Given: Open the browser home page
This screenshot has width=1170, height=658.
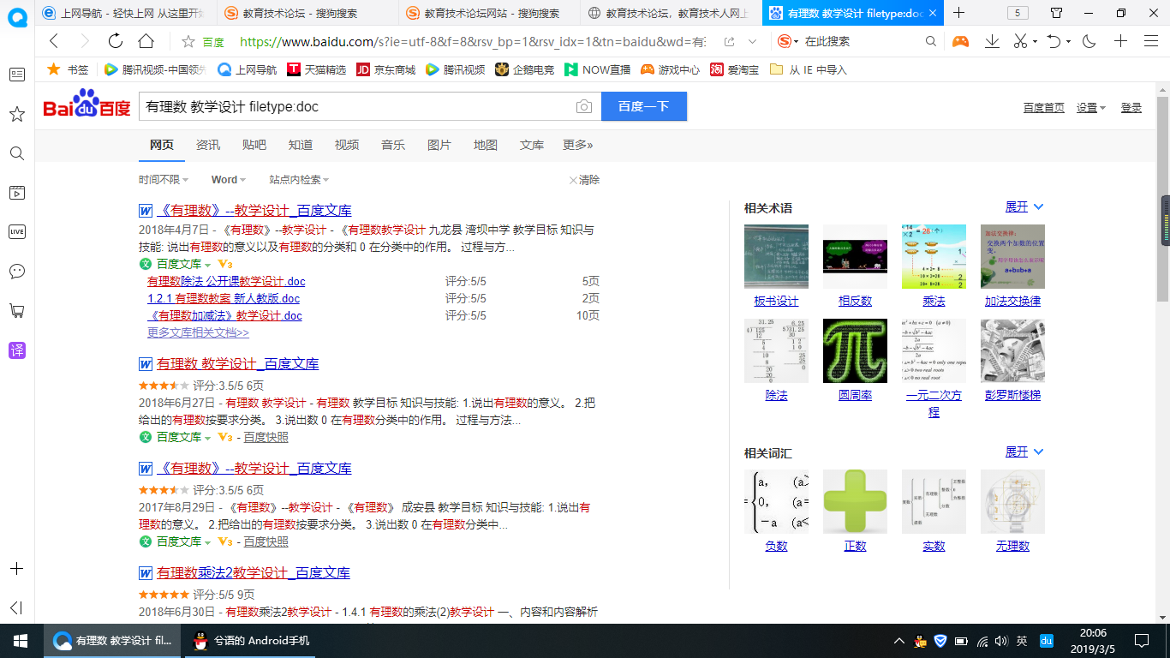Looking at the screenshot, I should pos(146,41).
